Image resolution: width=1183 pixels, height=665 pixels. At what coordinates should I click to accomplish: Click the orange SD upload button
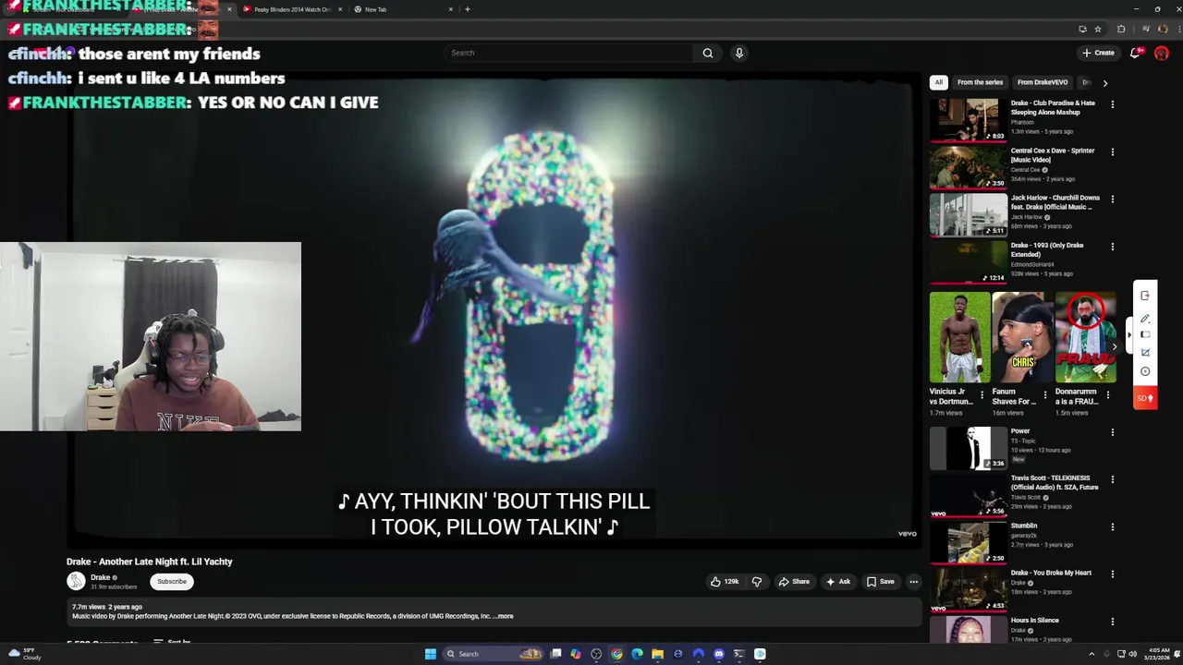coord(1145,398)
